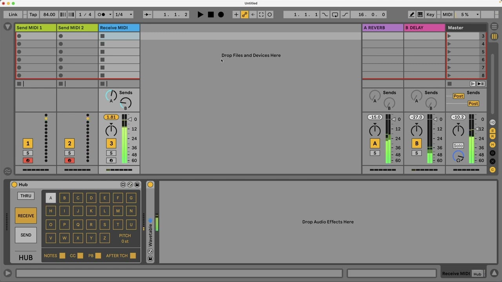Click the Punch-Out switch icon
Image resolution: width=502 pixels, height=282 pixels.
point(345,14)
